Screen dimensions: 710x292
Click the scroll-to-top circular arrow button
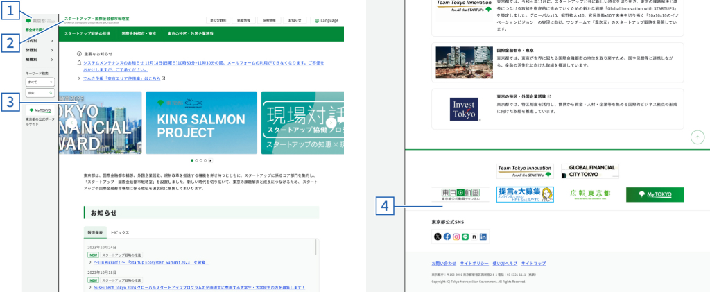[698, 137]
